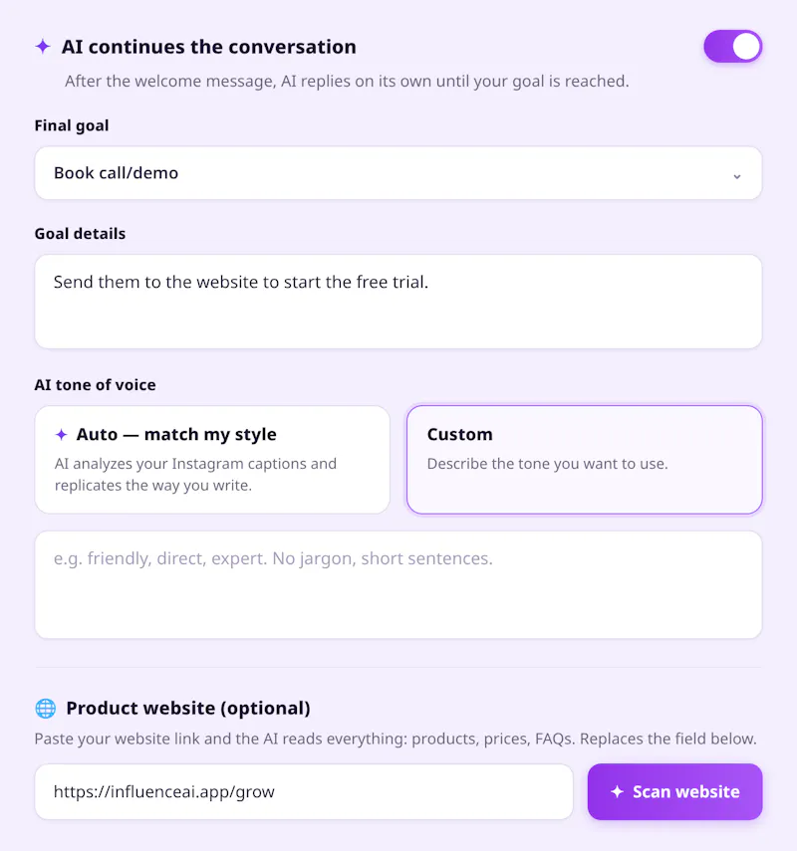
Task: Disable the AI continues the conversation switch
Action: click(733, 46)
